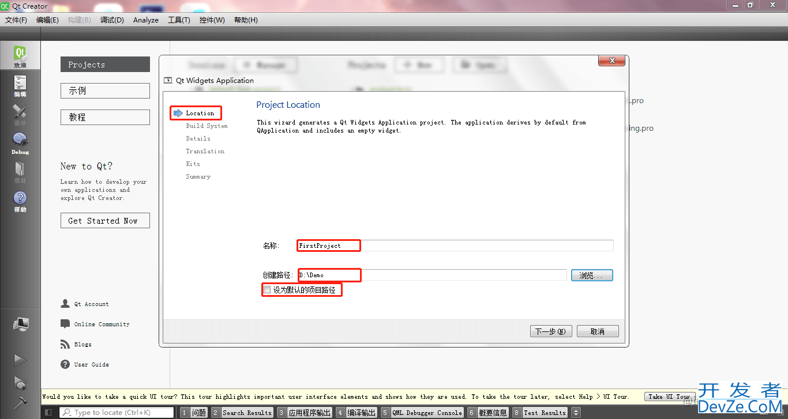Select the Projects tab on Welcome page

pos(105,65)
